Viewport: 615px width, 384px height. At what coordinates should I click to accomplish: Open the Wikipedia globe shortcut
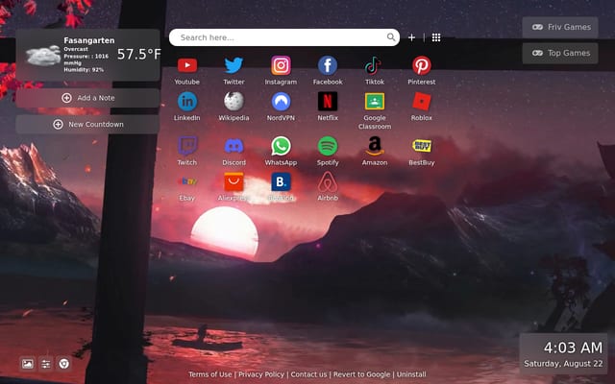coord(234,102)
